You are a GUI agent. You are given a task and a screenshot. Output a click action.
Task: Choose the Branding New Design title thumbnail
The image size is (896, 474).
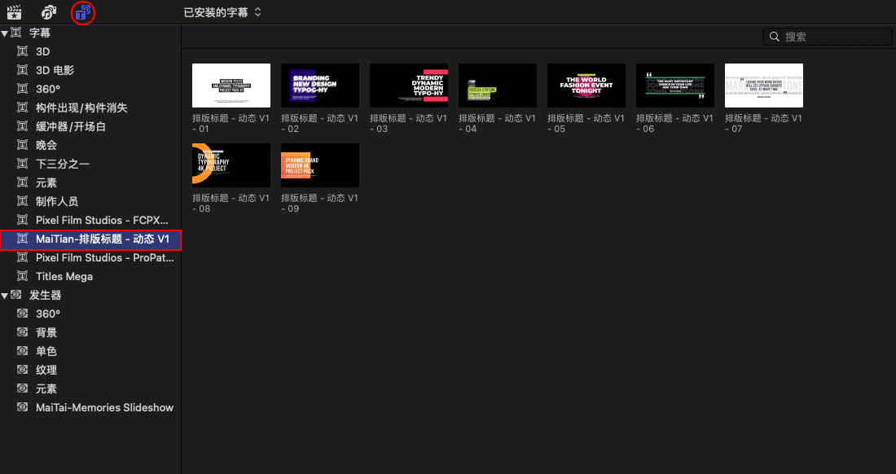(x=319, y=86)
